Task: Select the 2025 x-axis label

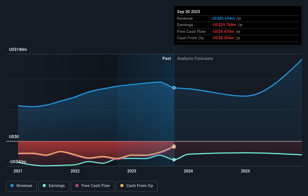Action: pos(245,171)
